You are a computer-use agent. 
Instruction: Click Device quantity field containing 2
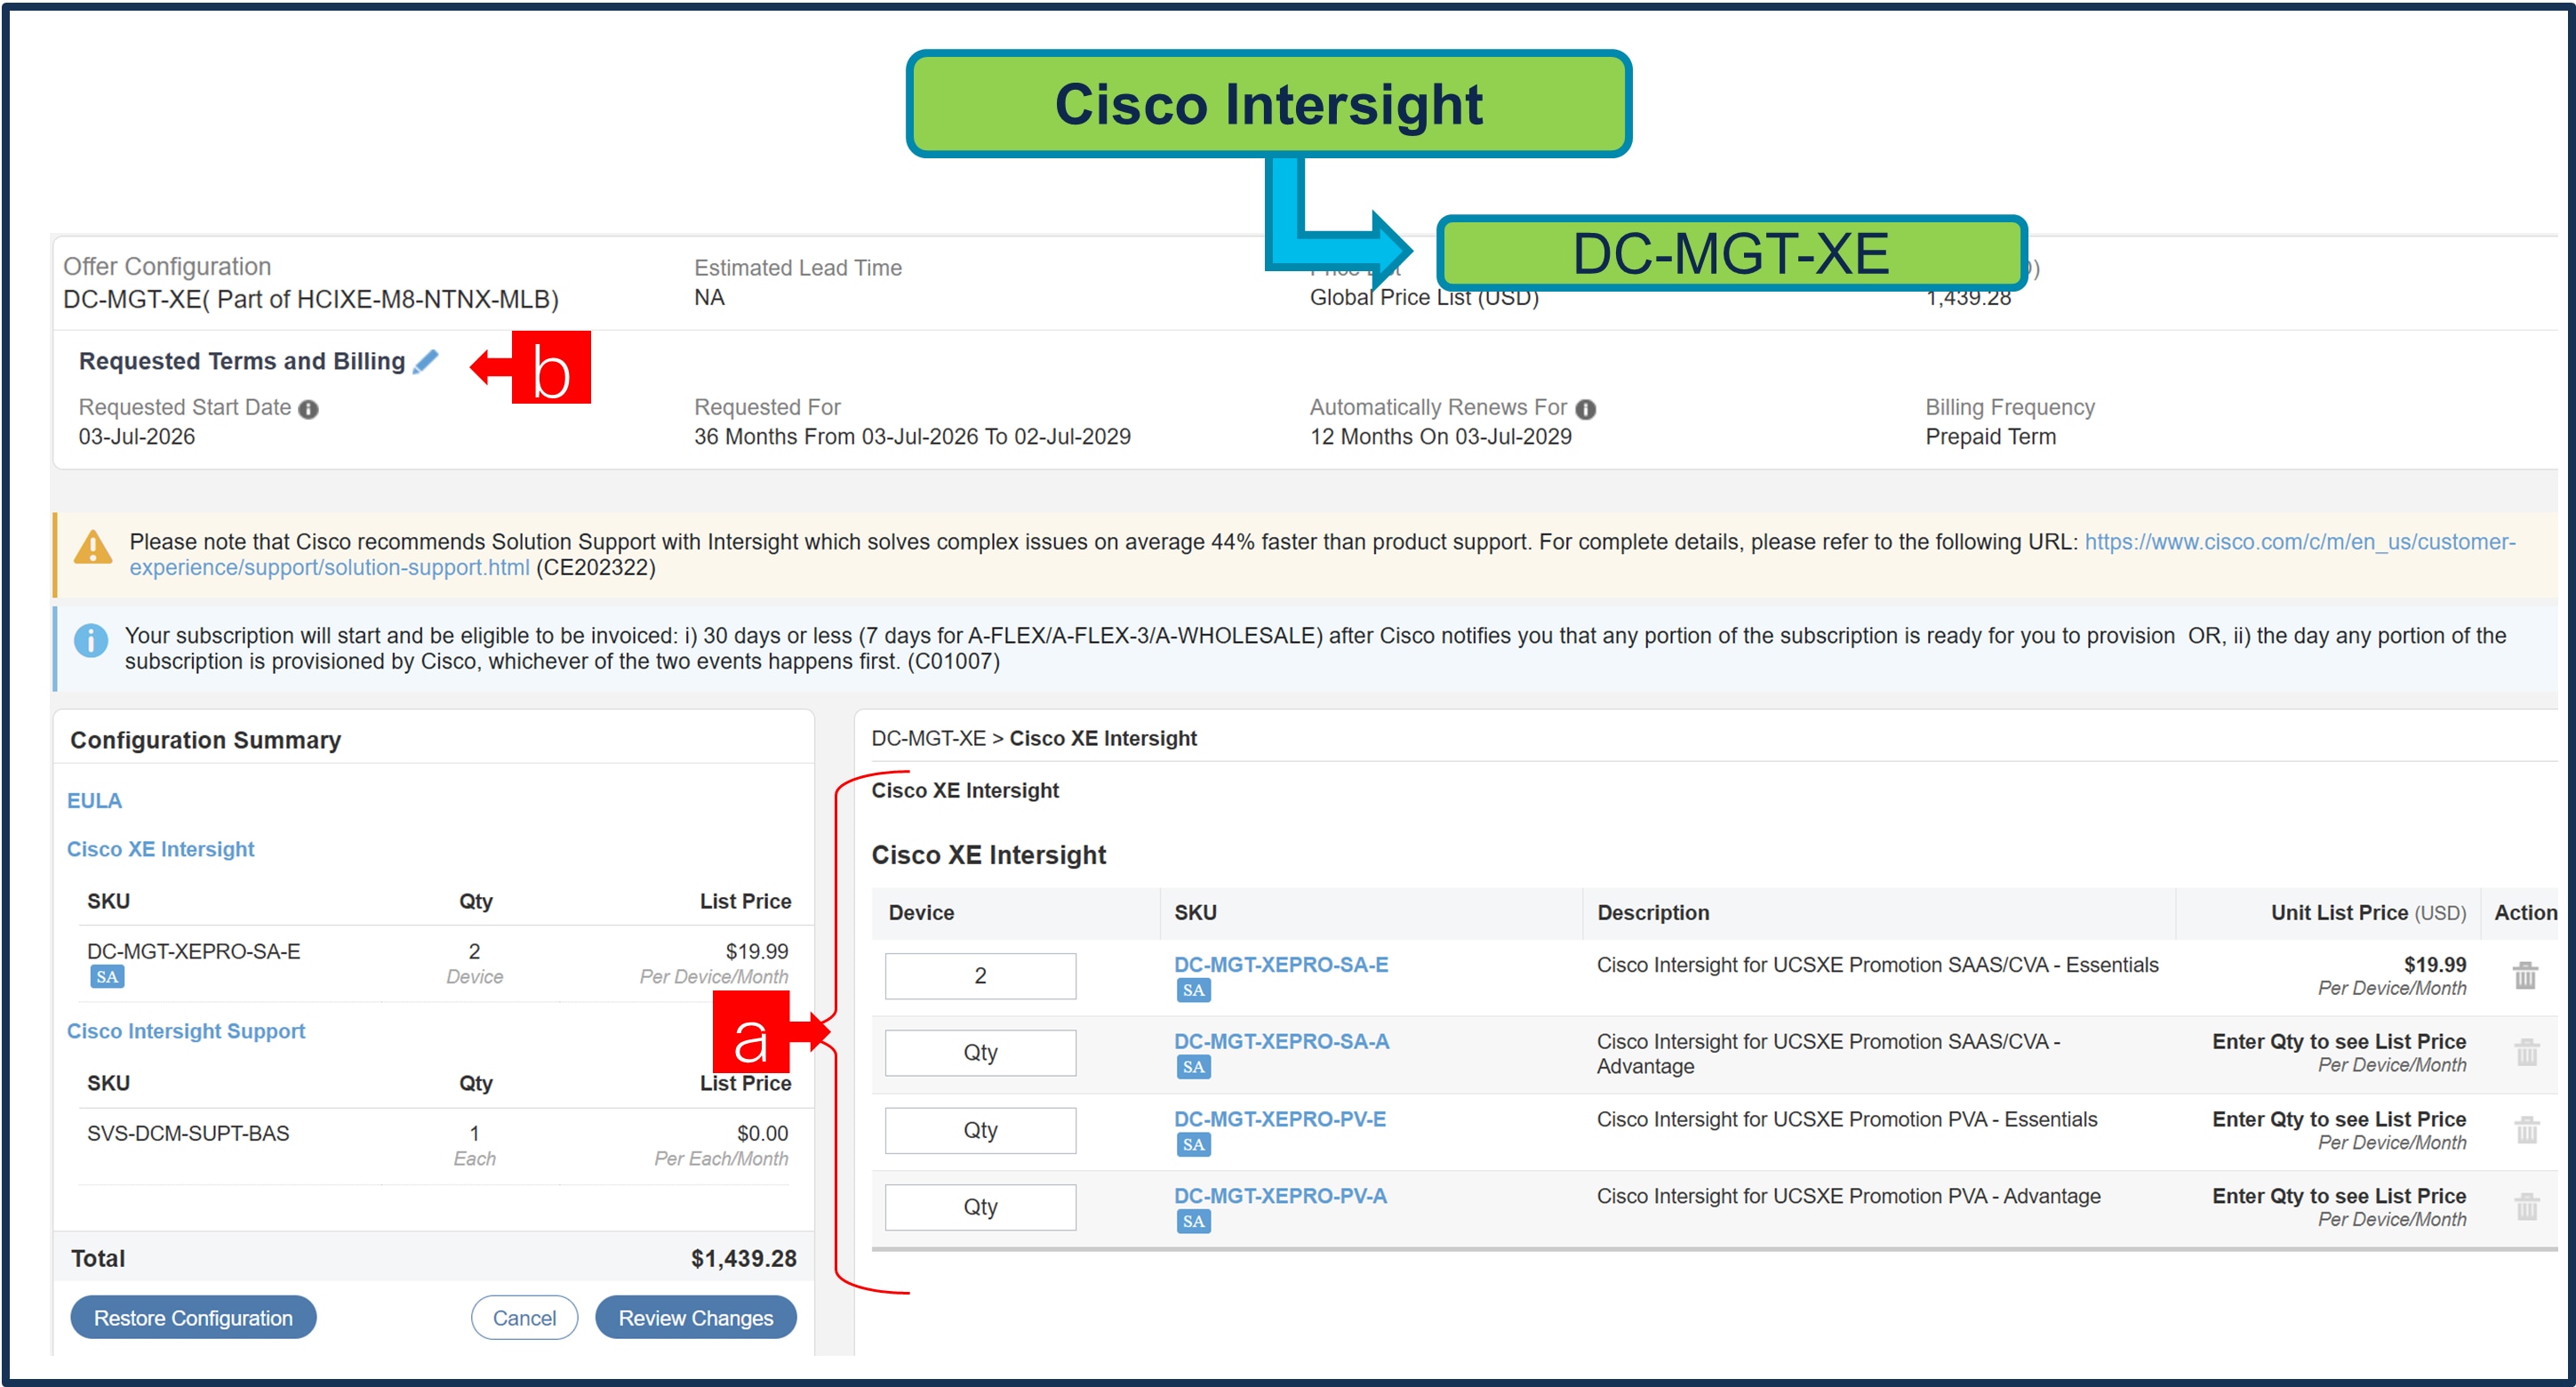[980, 976]
